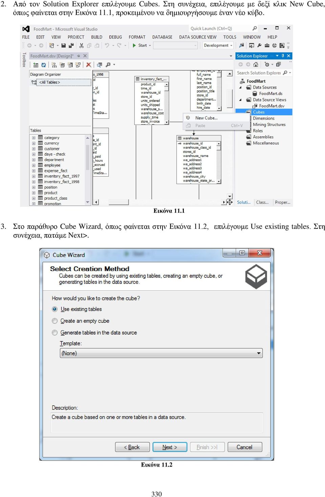325x497 pixels.
Task: Select FoodMart.ds in Solution Explorer
Action: point(271,94)
